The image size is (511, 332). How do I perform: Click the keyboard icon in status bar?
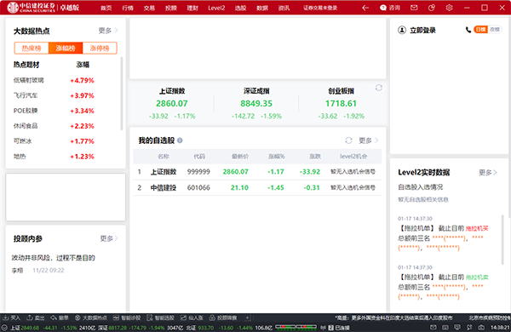click(445, 327)
